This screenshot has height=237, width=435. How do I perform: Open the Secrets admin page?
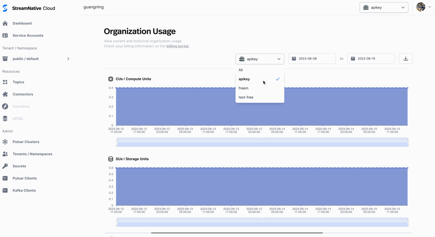pos(19,166)
